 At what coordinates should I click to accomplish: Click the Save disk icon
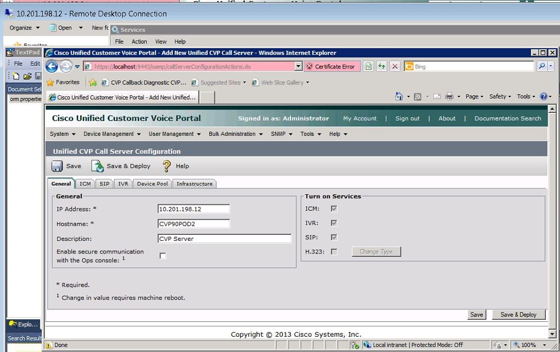[x=57, y=165]
